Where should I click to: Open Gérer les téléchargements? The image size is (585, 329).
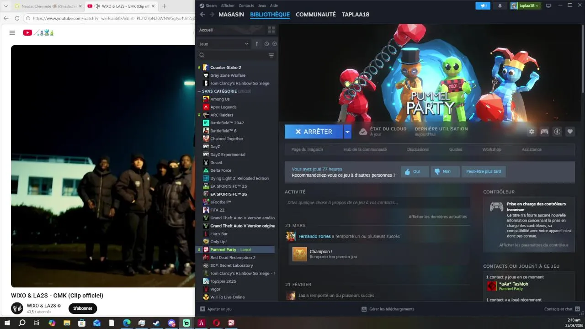[388, 309]
